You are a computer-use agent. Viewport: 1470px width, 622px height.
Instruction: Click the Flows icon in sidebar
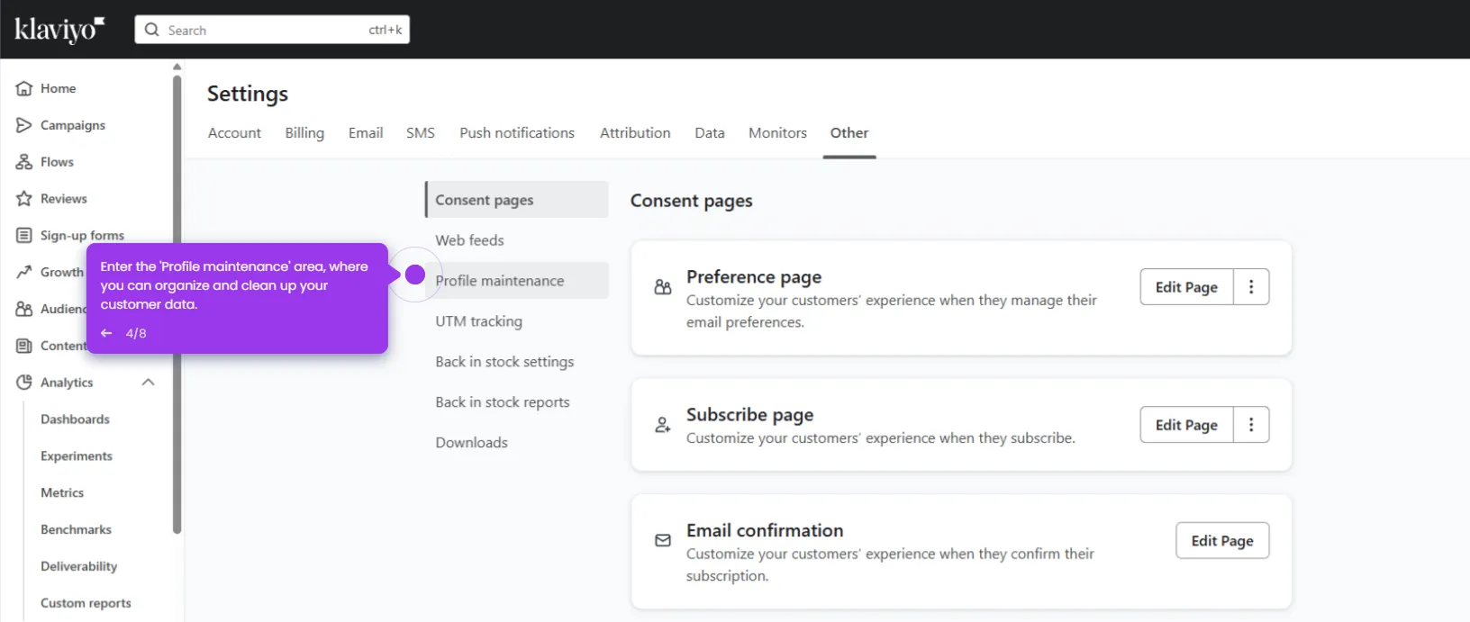[24, 162]
